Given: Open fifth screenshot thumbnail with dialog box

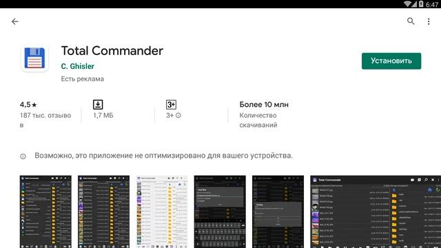Looking at the screenshot, I should click(278, 211).
